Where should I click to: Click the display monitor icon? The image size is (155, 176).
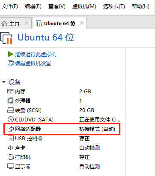(x=11, y=166)
